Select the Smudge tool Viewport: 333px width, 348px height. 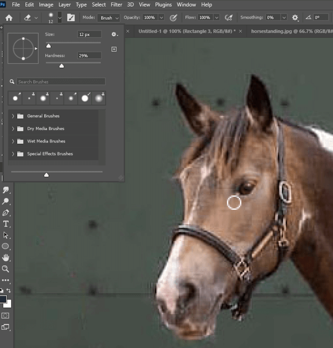tap(6, 190)
